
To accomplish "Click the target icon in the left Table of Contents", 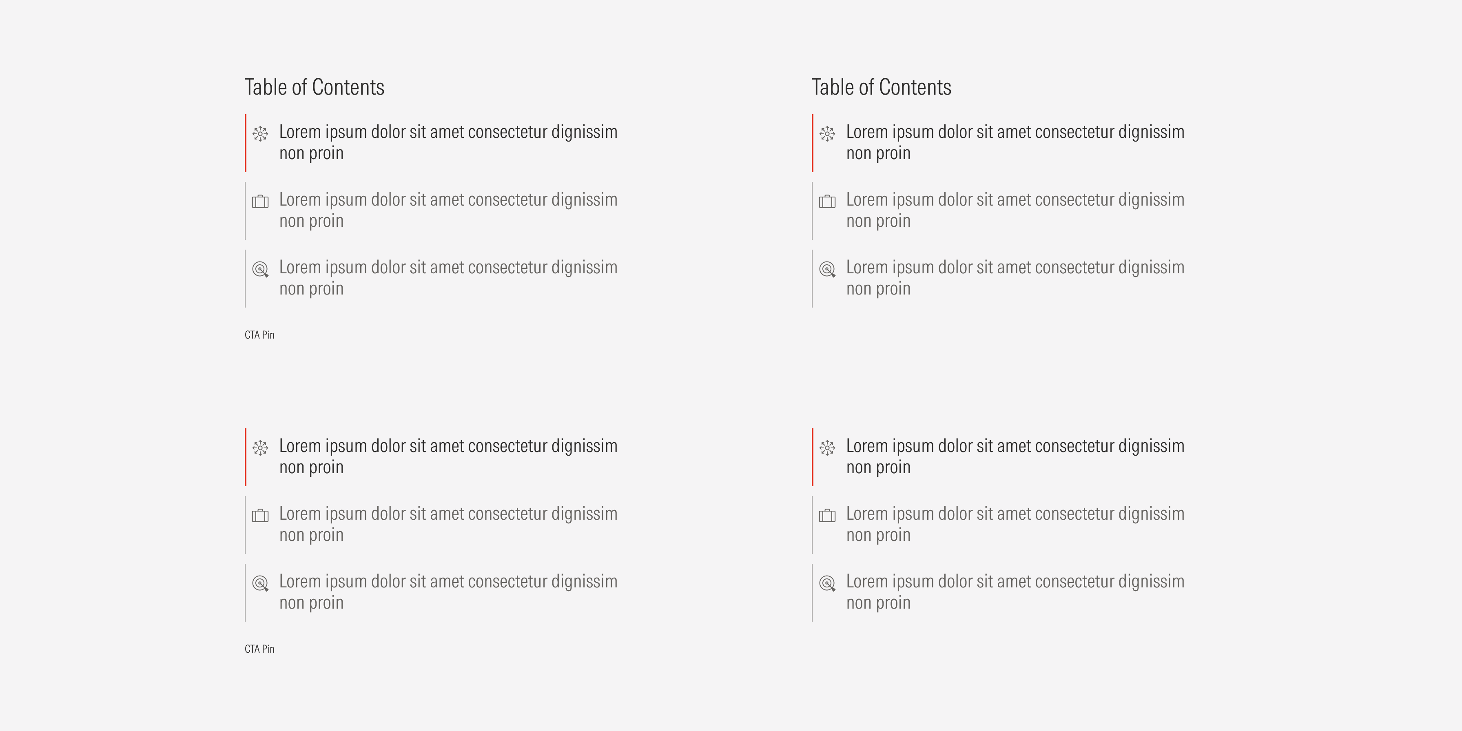I will [261, 270].
